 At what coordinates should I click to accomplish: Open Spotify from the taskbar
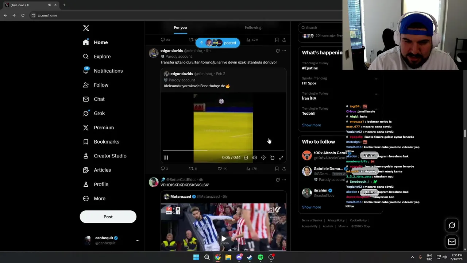(260, 257)
